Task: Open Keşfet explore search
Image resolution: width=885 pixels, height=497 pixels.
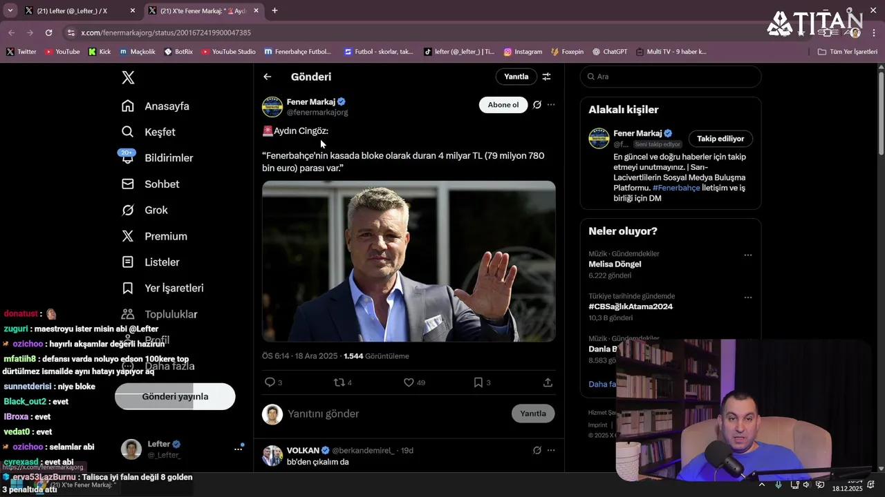Action: [148, 132]
